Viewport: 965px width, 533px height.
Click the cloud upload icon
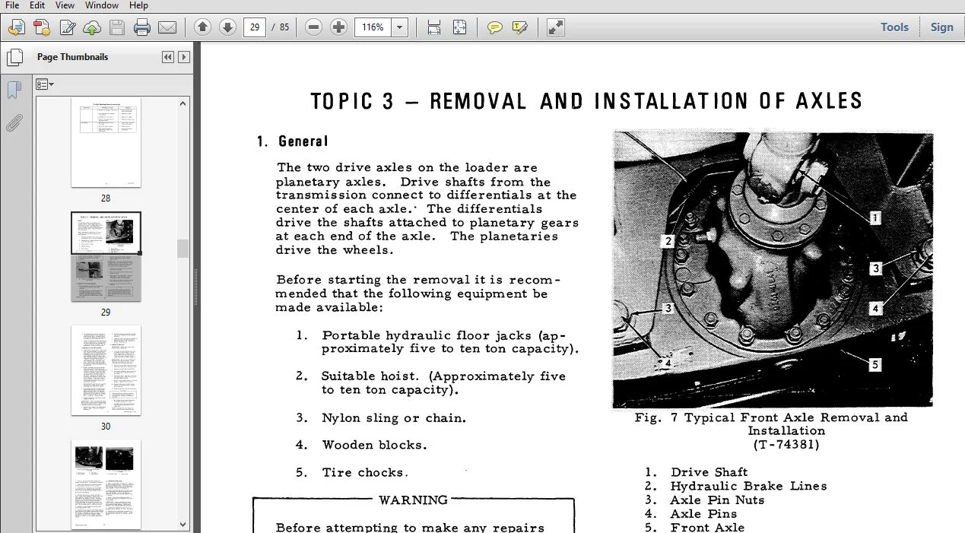tap(91, 28)
